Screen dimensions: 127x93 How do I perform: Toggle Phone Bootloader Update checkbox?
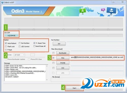pyautogui.click(x=6, y=59)
